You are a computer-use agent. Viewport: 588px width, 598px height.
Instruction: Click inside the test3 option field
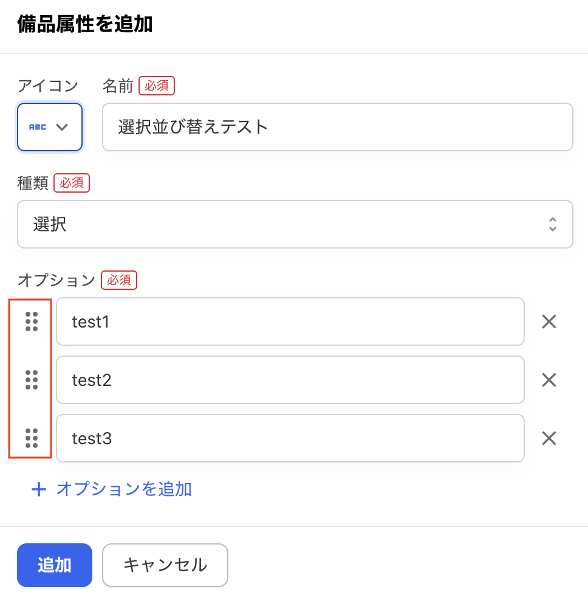coord(290,438)
